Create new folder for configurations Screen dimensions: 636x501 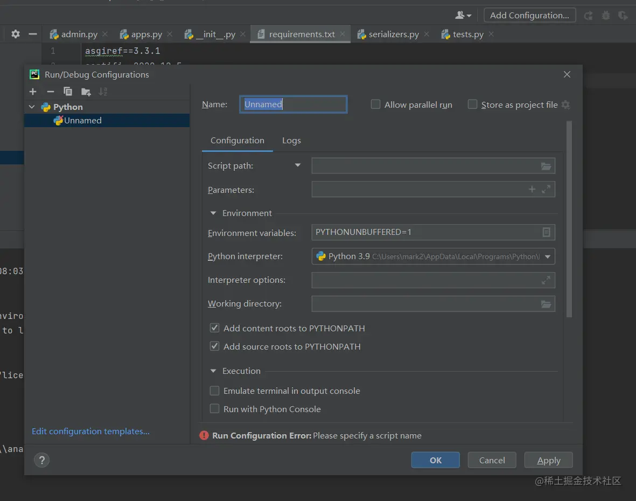click(86, 92)
